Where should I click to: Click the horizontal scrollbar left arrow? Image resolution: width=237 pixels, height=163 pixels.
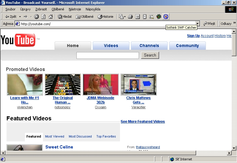[3, 153]
